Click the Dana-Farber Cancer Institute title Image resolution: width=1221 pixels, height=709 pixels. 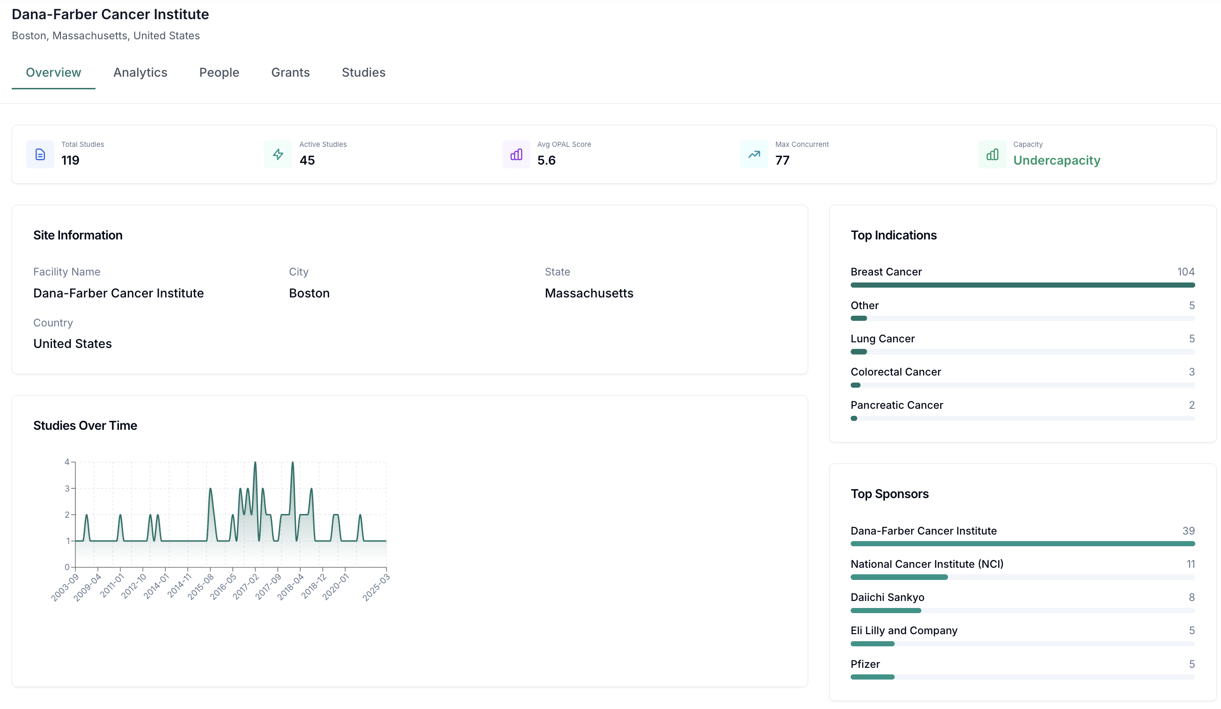coord(110,14)
